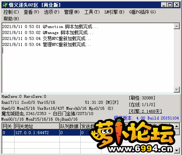
Task: Click the gateway table scroll-down arrow
Action: click(177, 151)
